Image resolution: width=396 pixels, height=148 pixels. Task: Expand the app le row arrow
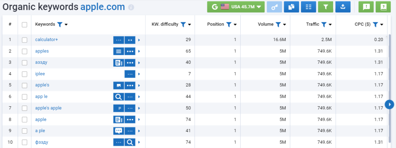click(x=139, y=97)
